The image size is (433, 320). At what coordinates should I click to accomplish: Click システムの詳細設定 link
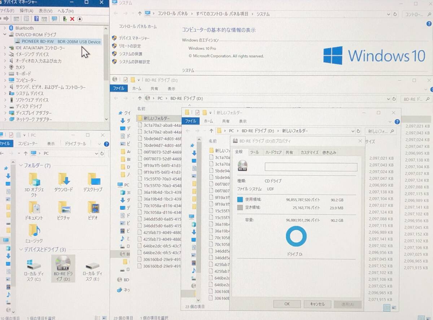click(x=134, y=62)
